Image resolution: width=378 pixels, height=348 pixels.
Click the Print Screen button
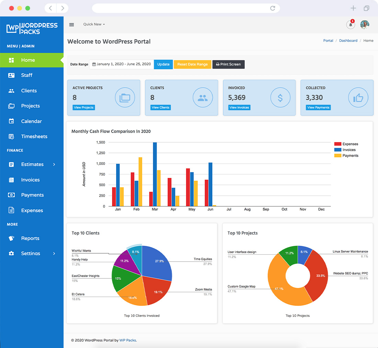coord(229,64)
